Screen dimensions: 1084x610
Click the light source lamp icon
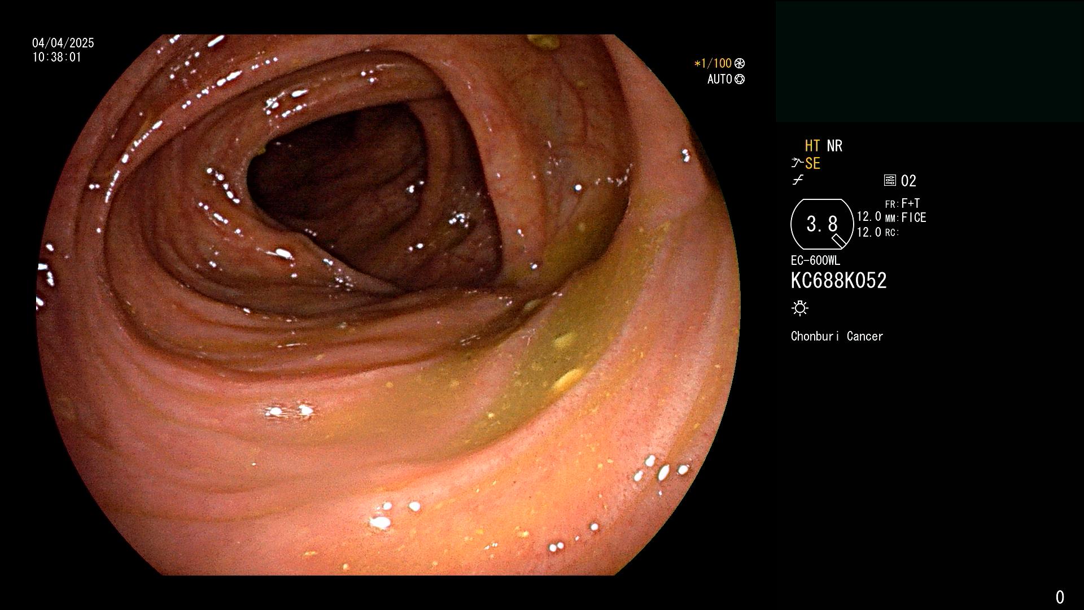[800, 308]
